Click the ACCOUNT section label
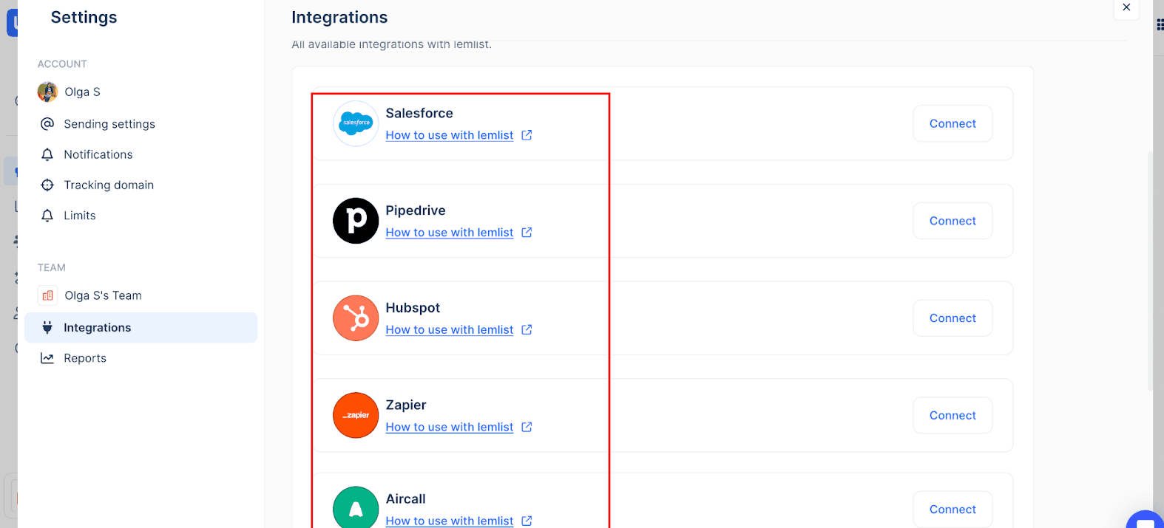Viewport: 1164px width, 528px height. click(62, 64)
